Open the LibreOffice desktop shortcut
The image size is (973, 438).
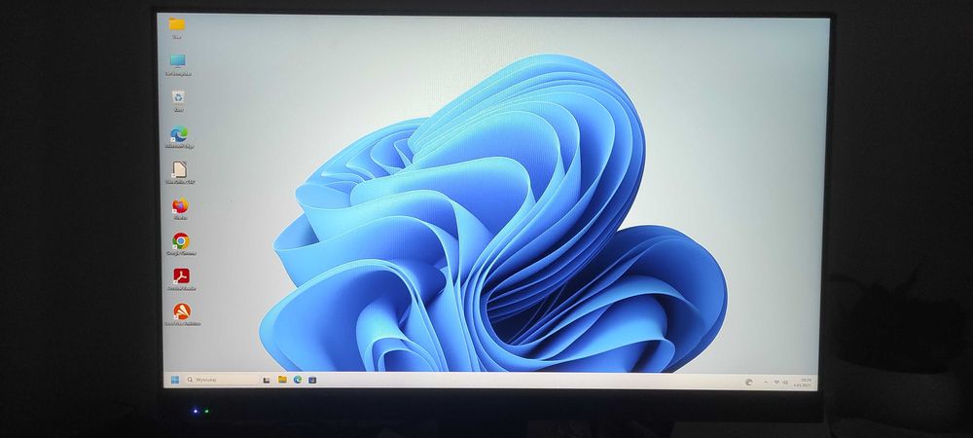(180, 169)
